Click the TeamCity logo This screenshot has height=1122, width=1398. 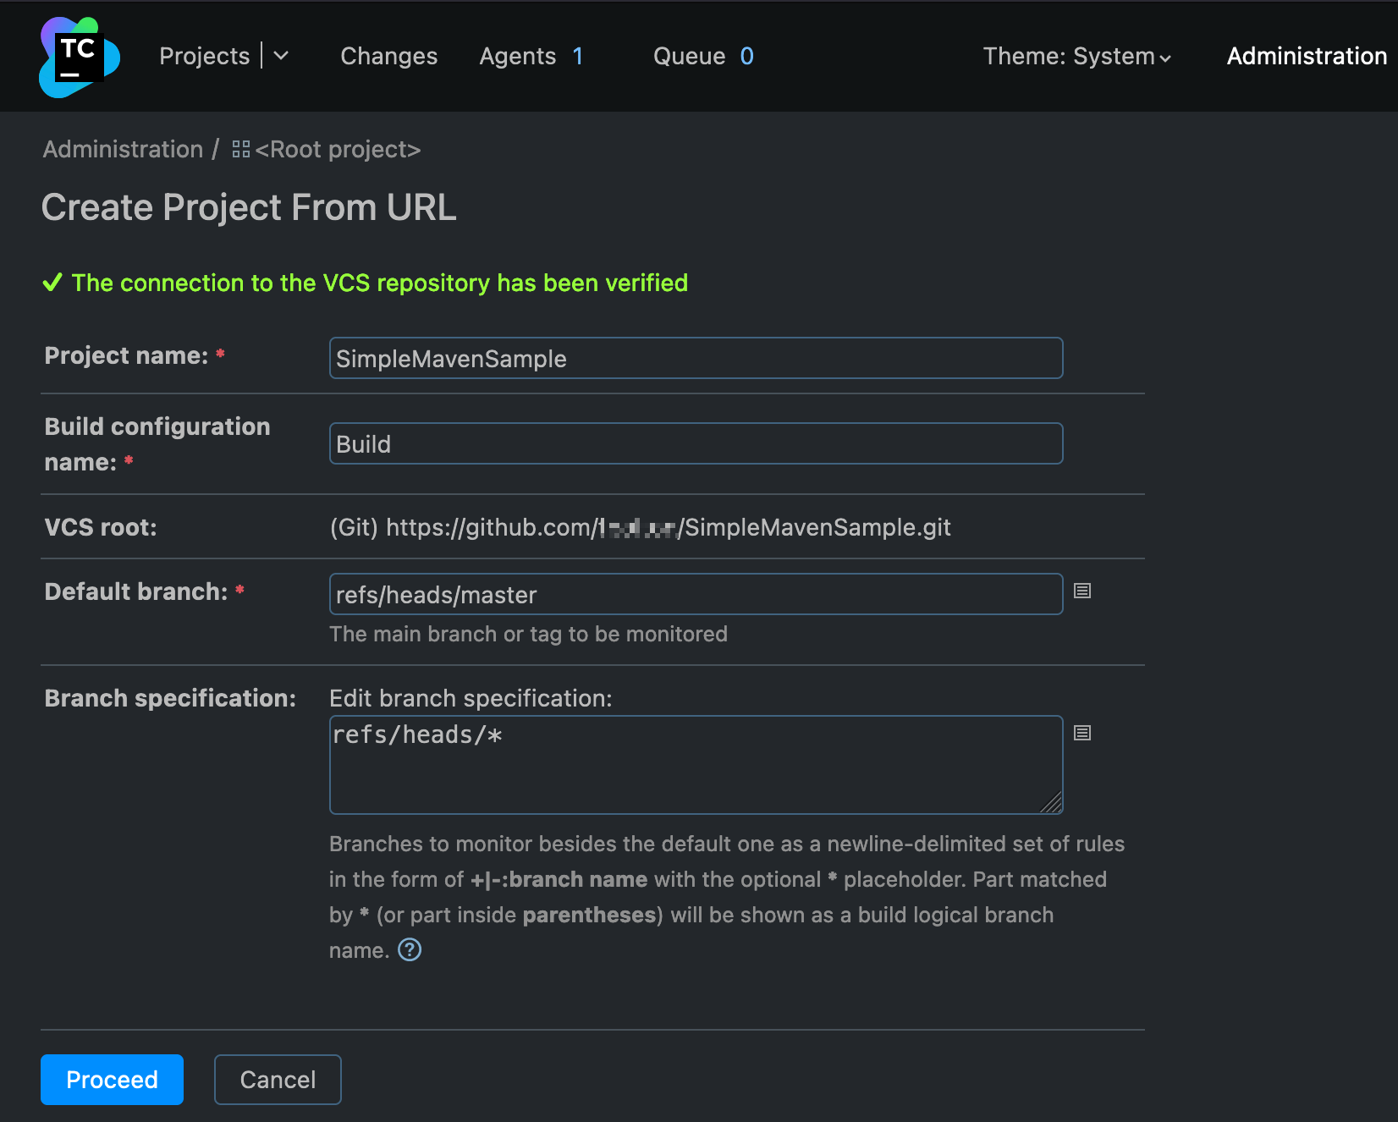pyautogui.click(x=79, y=57)
